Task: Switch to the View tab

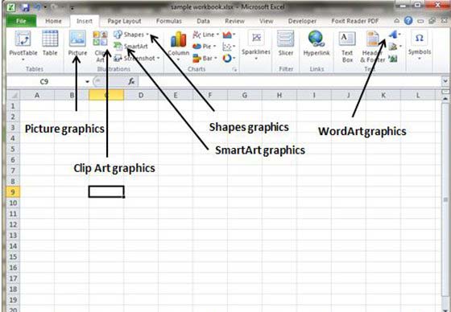Action: [266, 21]
